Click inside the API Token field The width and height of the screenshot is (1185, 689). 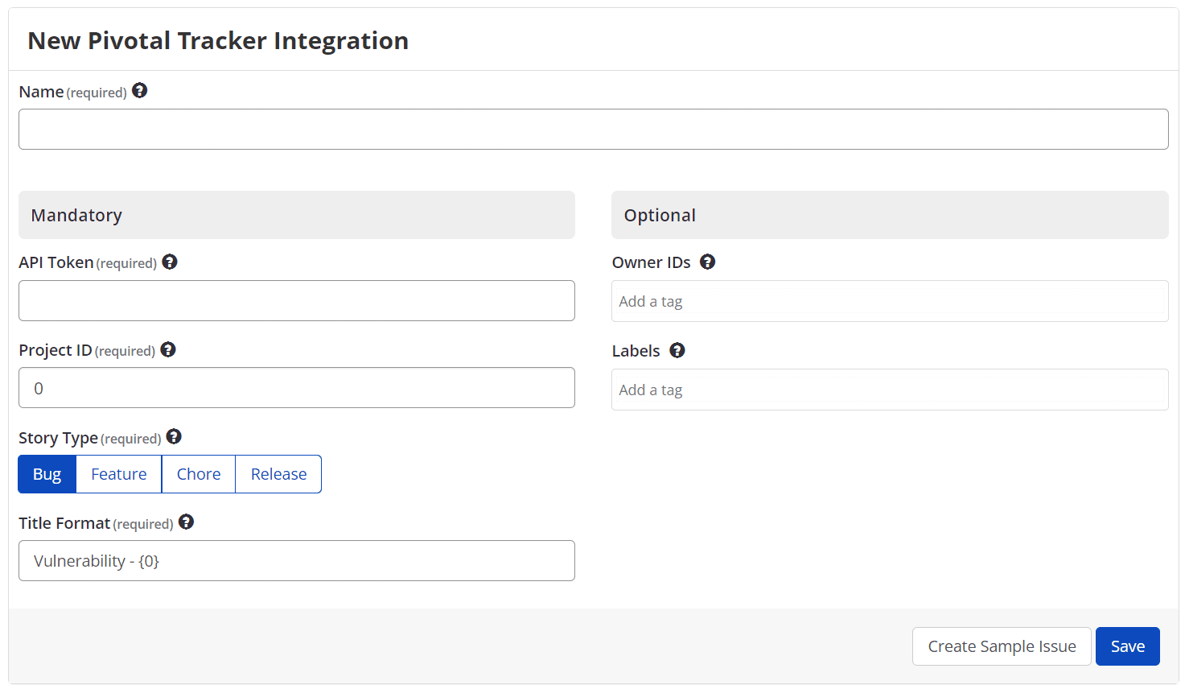point(296,300)
